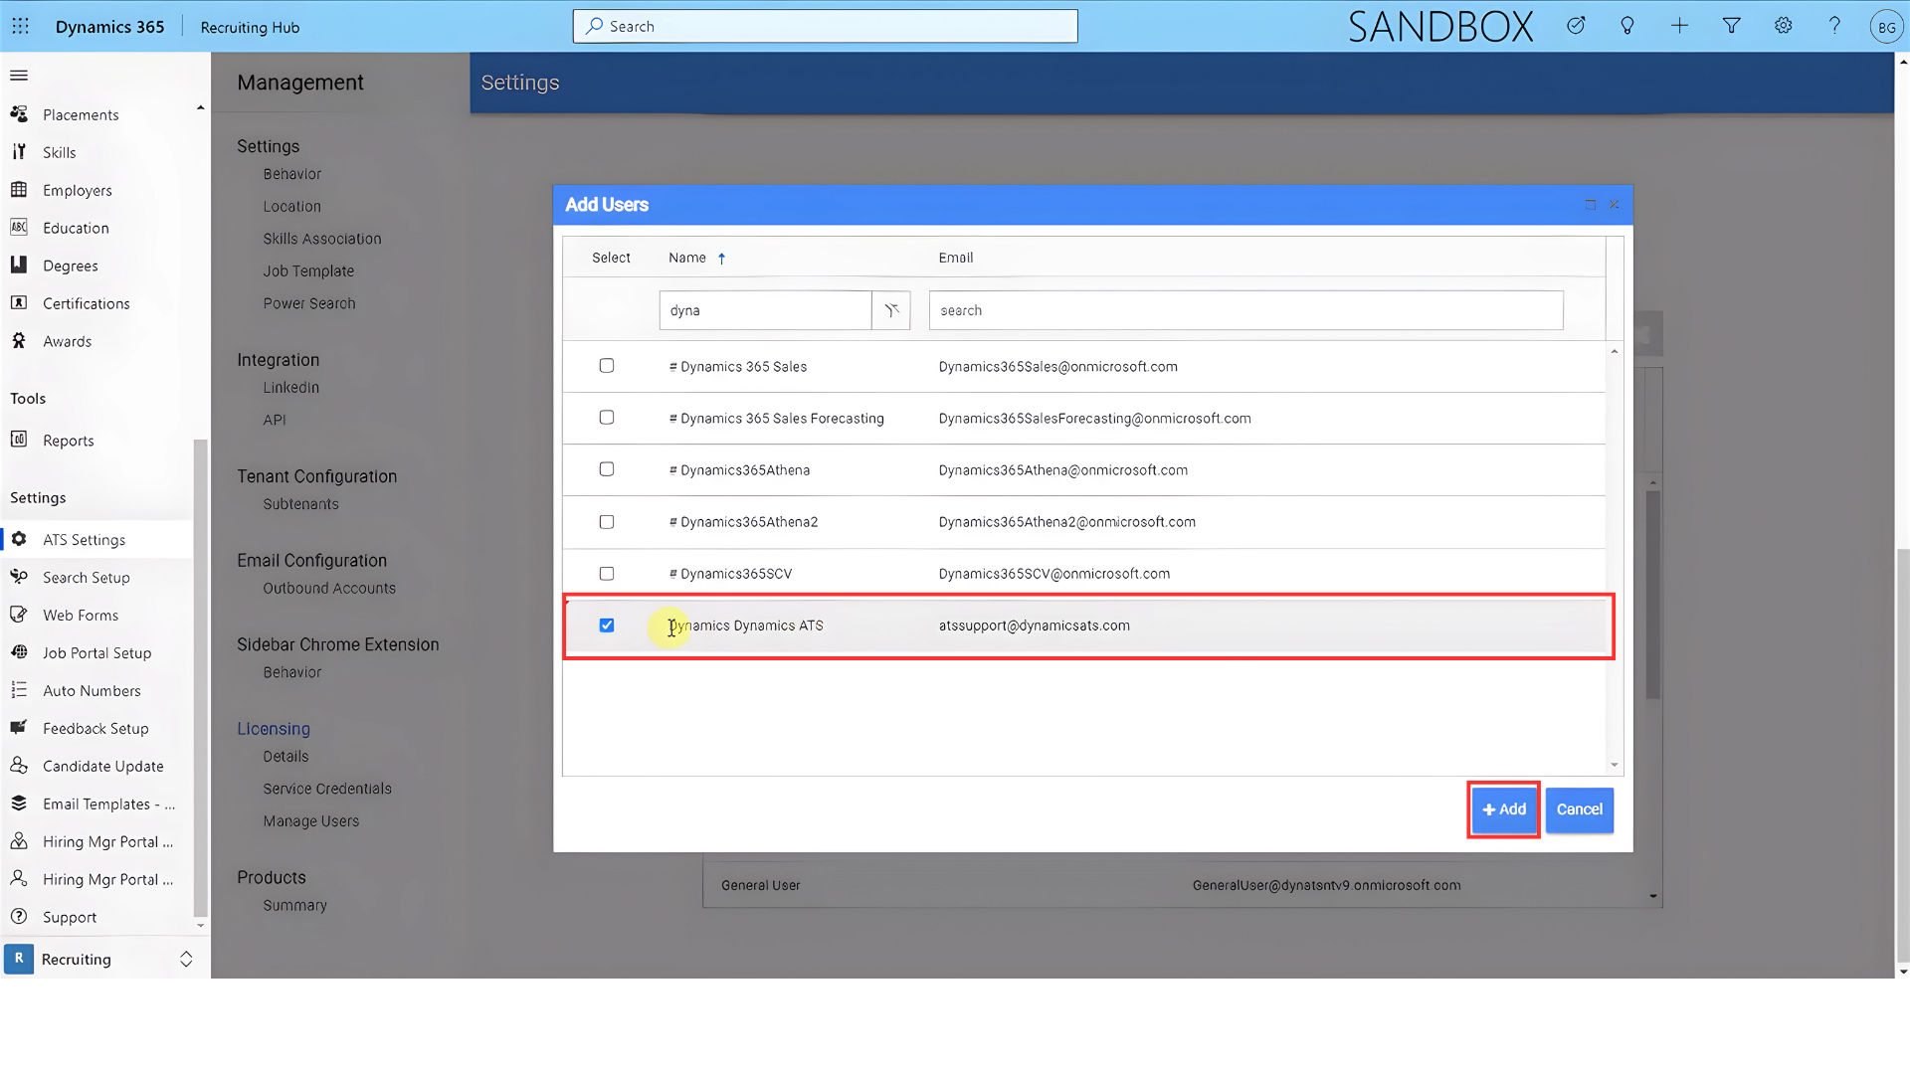Uncheck the Dynamics Dynamics ATS checkbox
The width and height of the screenshot is (1910, 1074).
pyautogui.click(x=607, y=626)
